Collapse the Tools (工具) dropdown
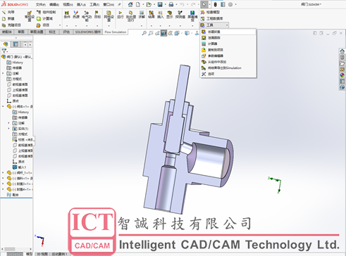The height and width of the screenshot is (256, 346). tap(214, 25)
